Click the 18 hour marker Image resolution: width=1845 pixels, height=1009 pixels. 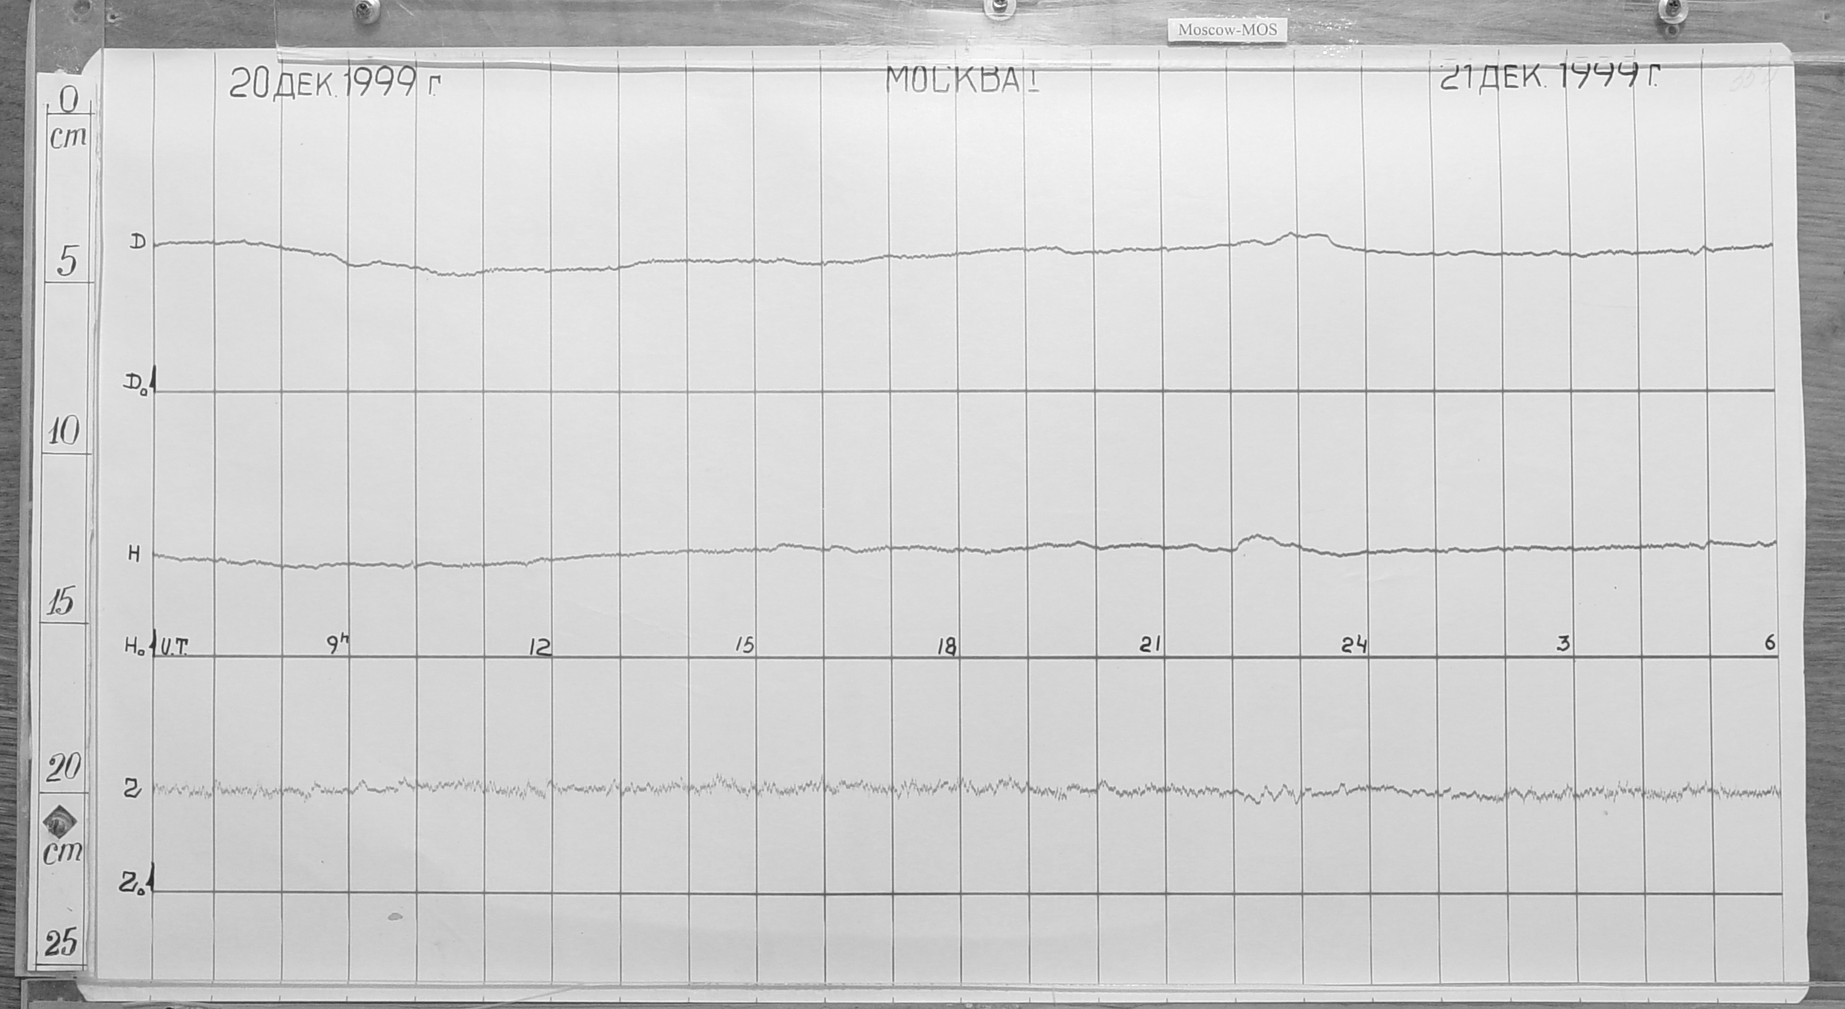946,647
